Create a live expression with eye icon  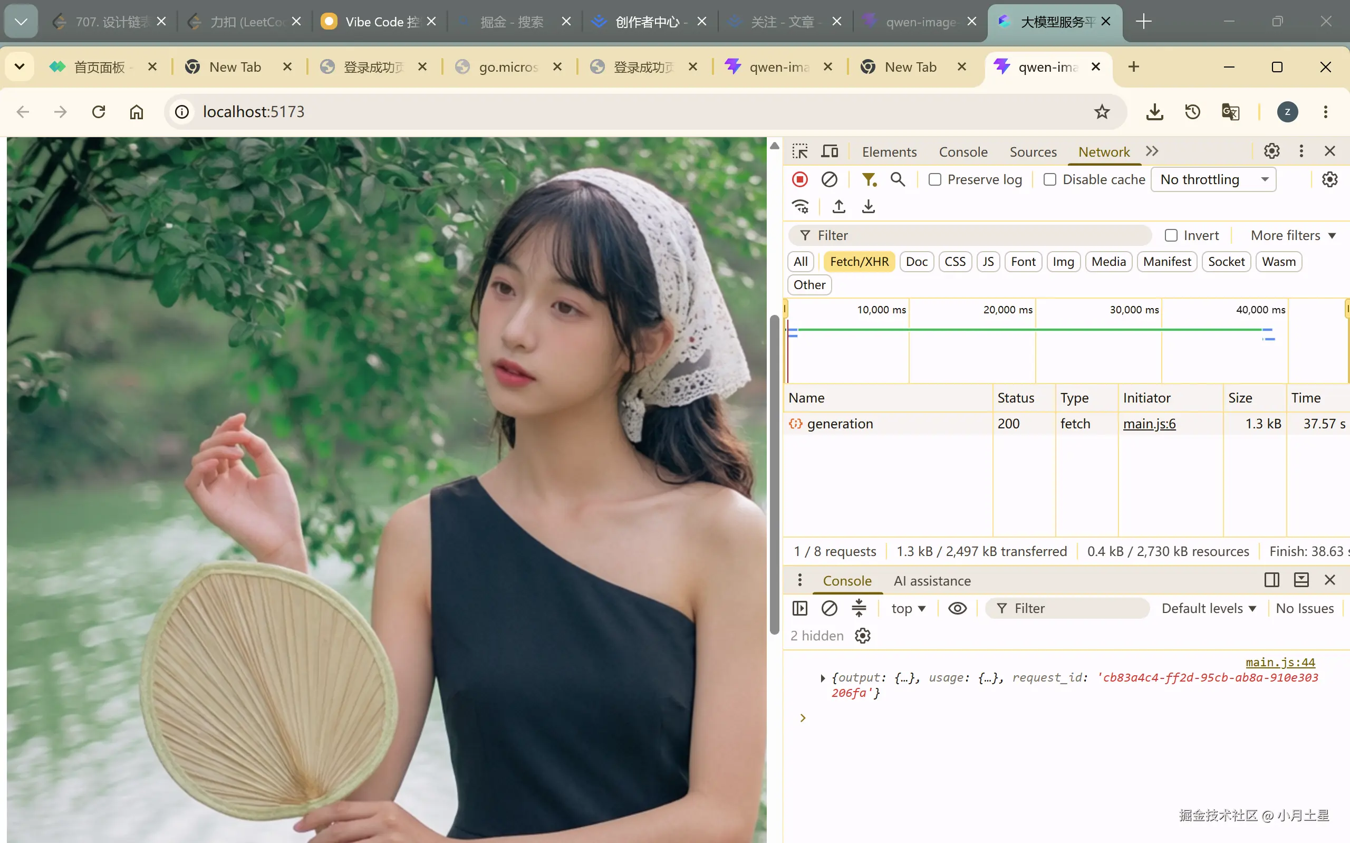coord(957,608)
